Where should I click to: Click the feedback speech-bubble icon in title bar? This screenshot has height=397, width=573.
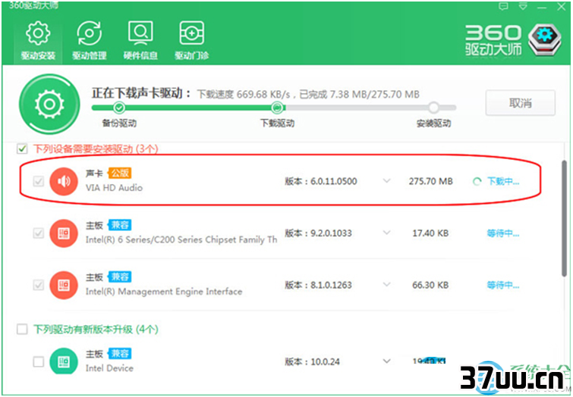coord(503,7)
